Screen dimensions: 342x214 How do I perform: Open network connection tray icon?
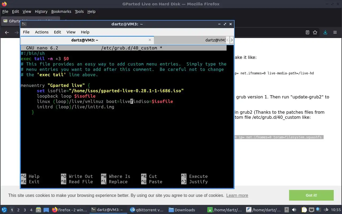(x=311, y=210)
